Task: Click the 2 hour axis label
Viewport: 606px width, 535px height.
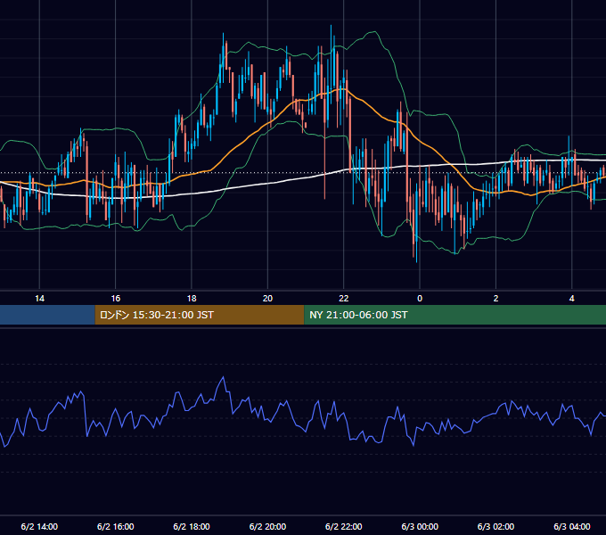Action: pyautogui.click(x=495, y=299)
